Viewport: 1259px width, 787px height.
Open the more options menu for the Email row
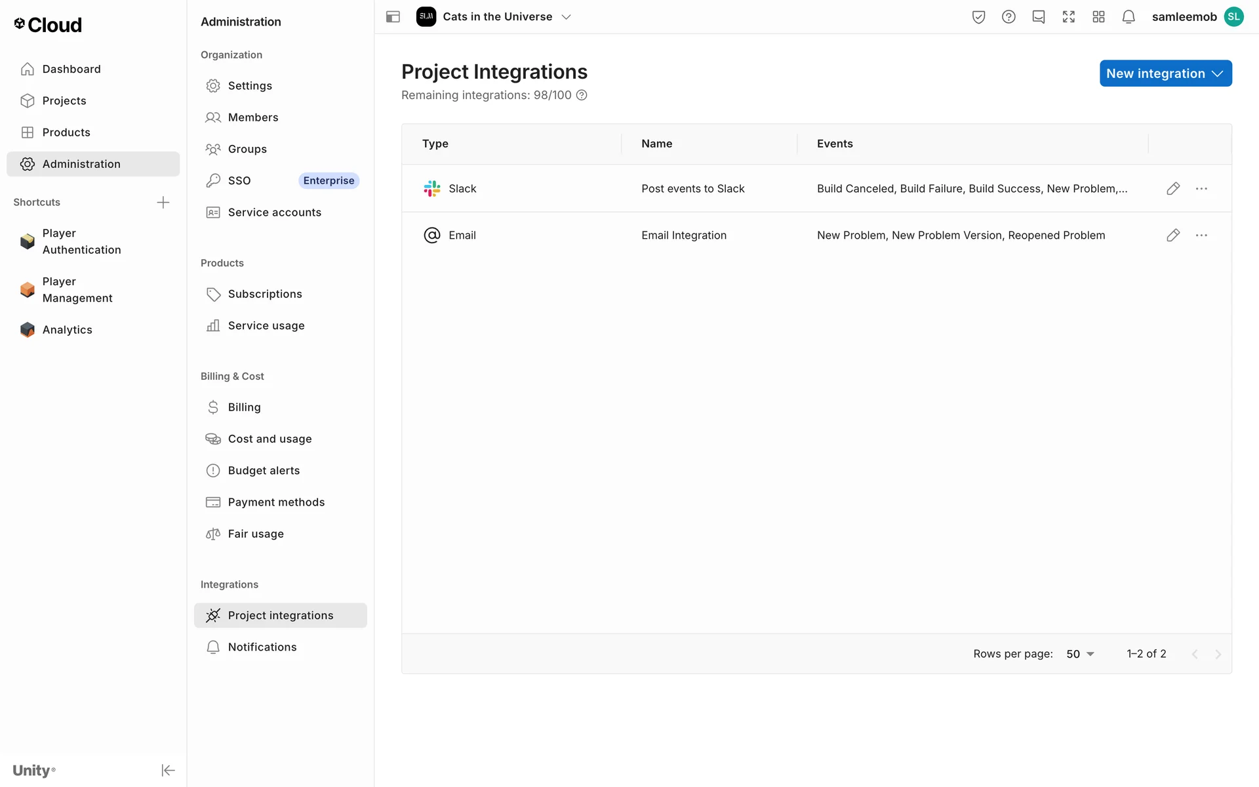click(1201, 235)
